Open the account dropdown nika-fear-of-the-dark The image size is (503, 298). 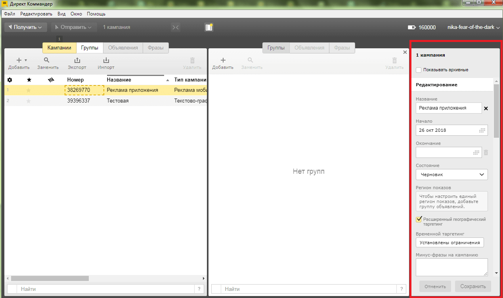click(473, 27)
